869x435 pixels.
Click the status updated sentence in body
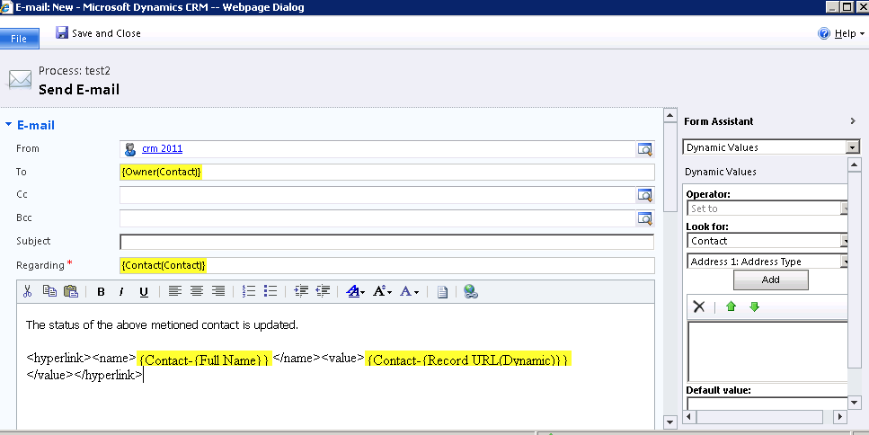coord(162,324)
